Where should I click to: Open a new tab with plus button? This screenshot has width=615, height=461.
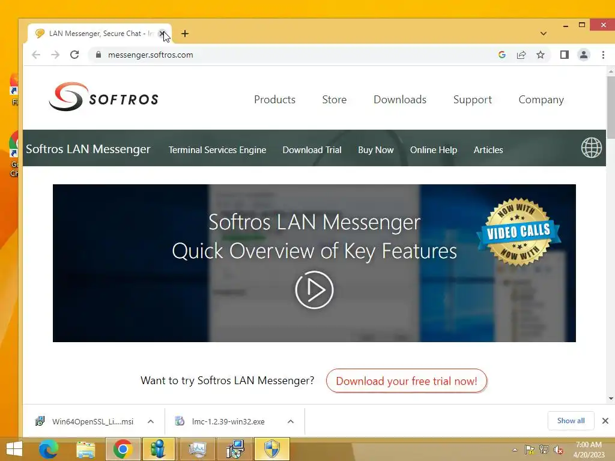[185, 34]
